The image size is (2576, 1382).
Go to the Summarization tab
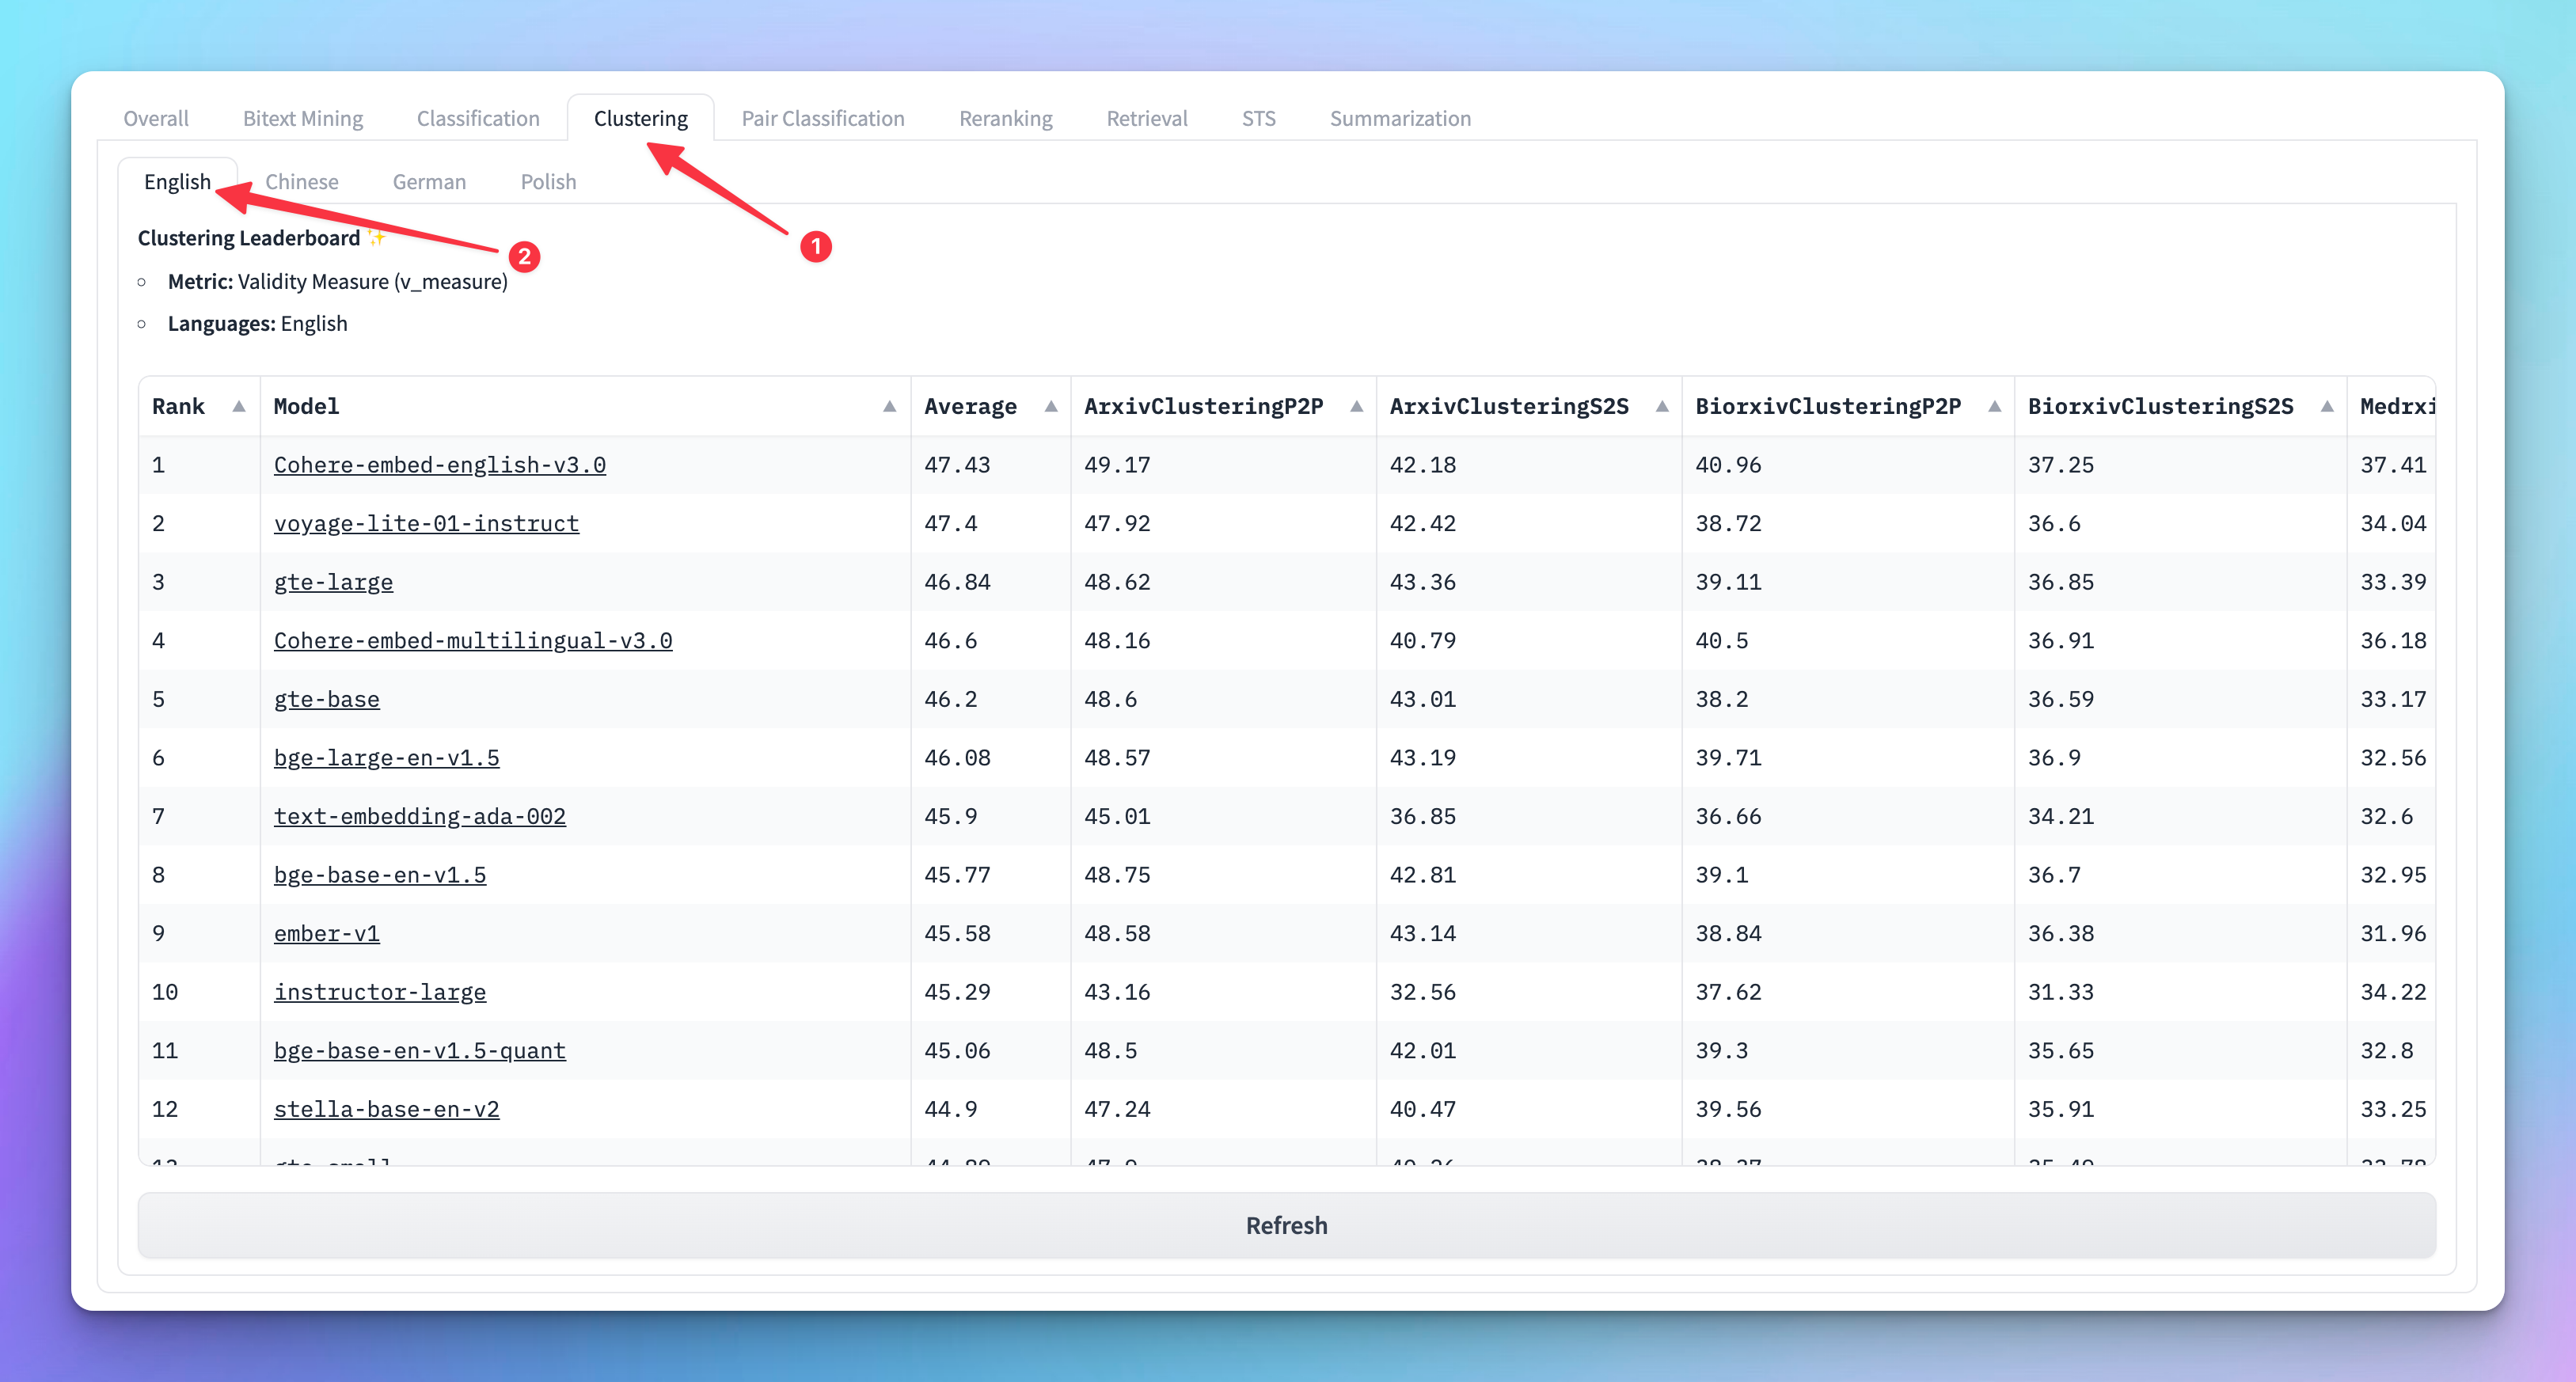[1399, 118]
